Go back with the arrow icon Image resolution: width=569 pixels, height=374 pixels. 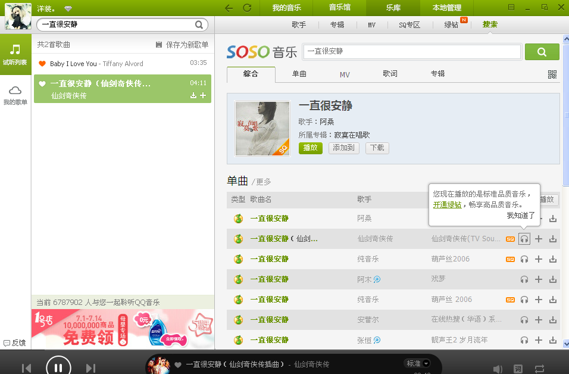(x=229, y=8)
